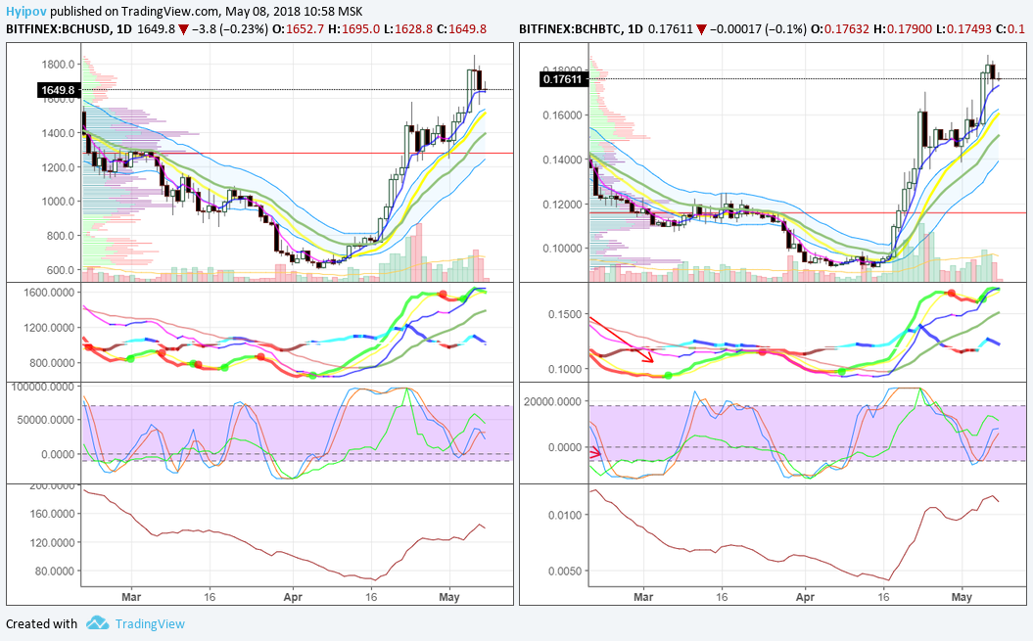
Task: Click the 1649.8 black price label on axis
Action: 60,90
